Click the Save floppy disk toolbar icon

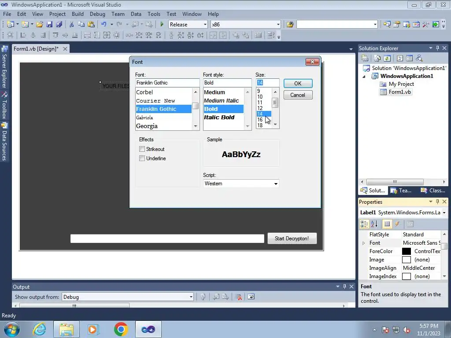49,25
